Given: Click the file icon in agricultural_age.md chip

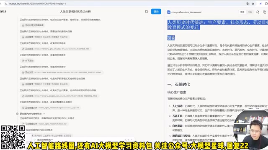Looking at the screenshot, I should coord(23,107).
